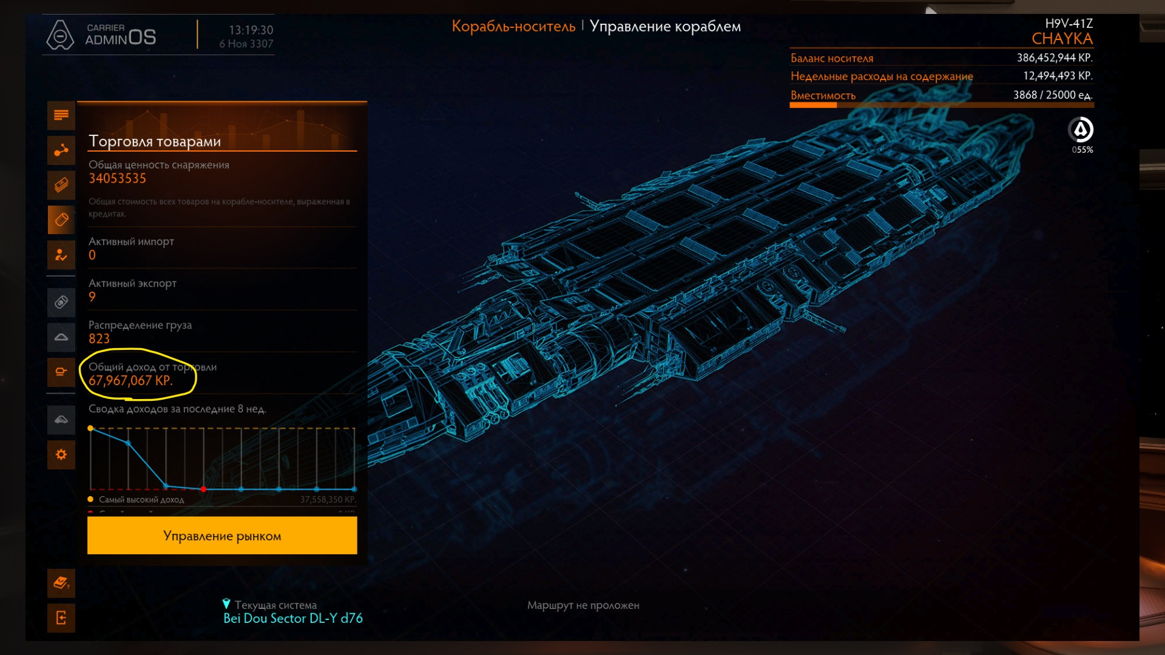The height and width of the screenshot is (655, 1165).
Task: Open the finance cash stack icon
Action: coord(61,185)
